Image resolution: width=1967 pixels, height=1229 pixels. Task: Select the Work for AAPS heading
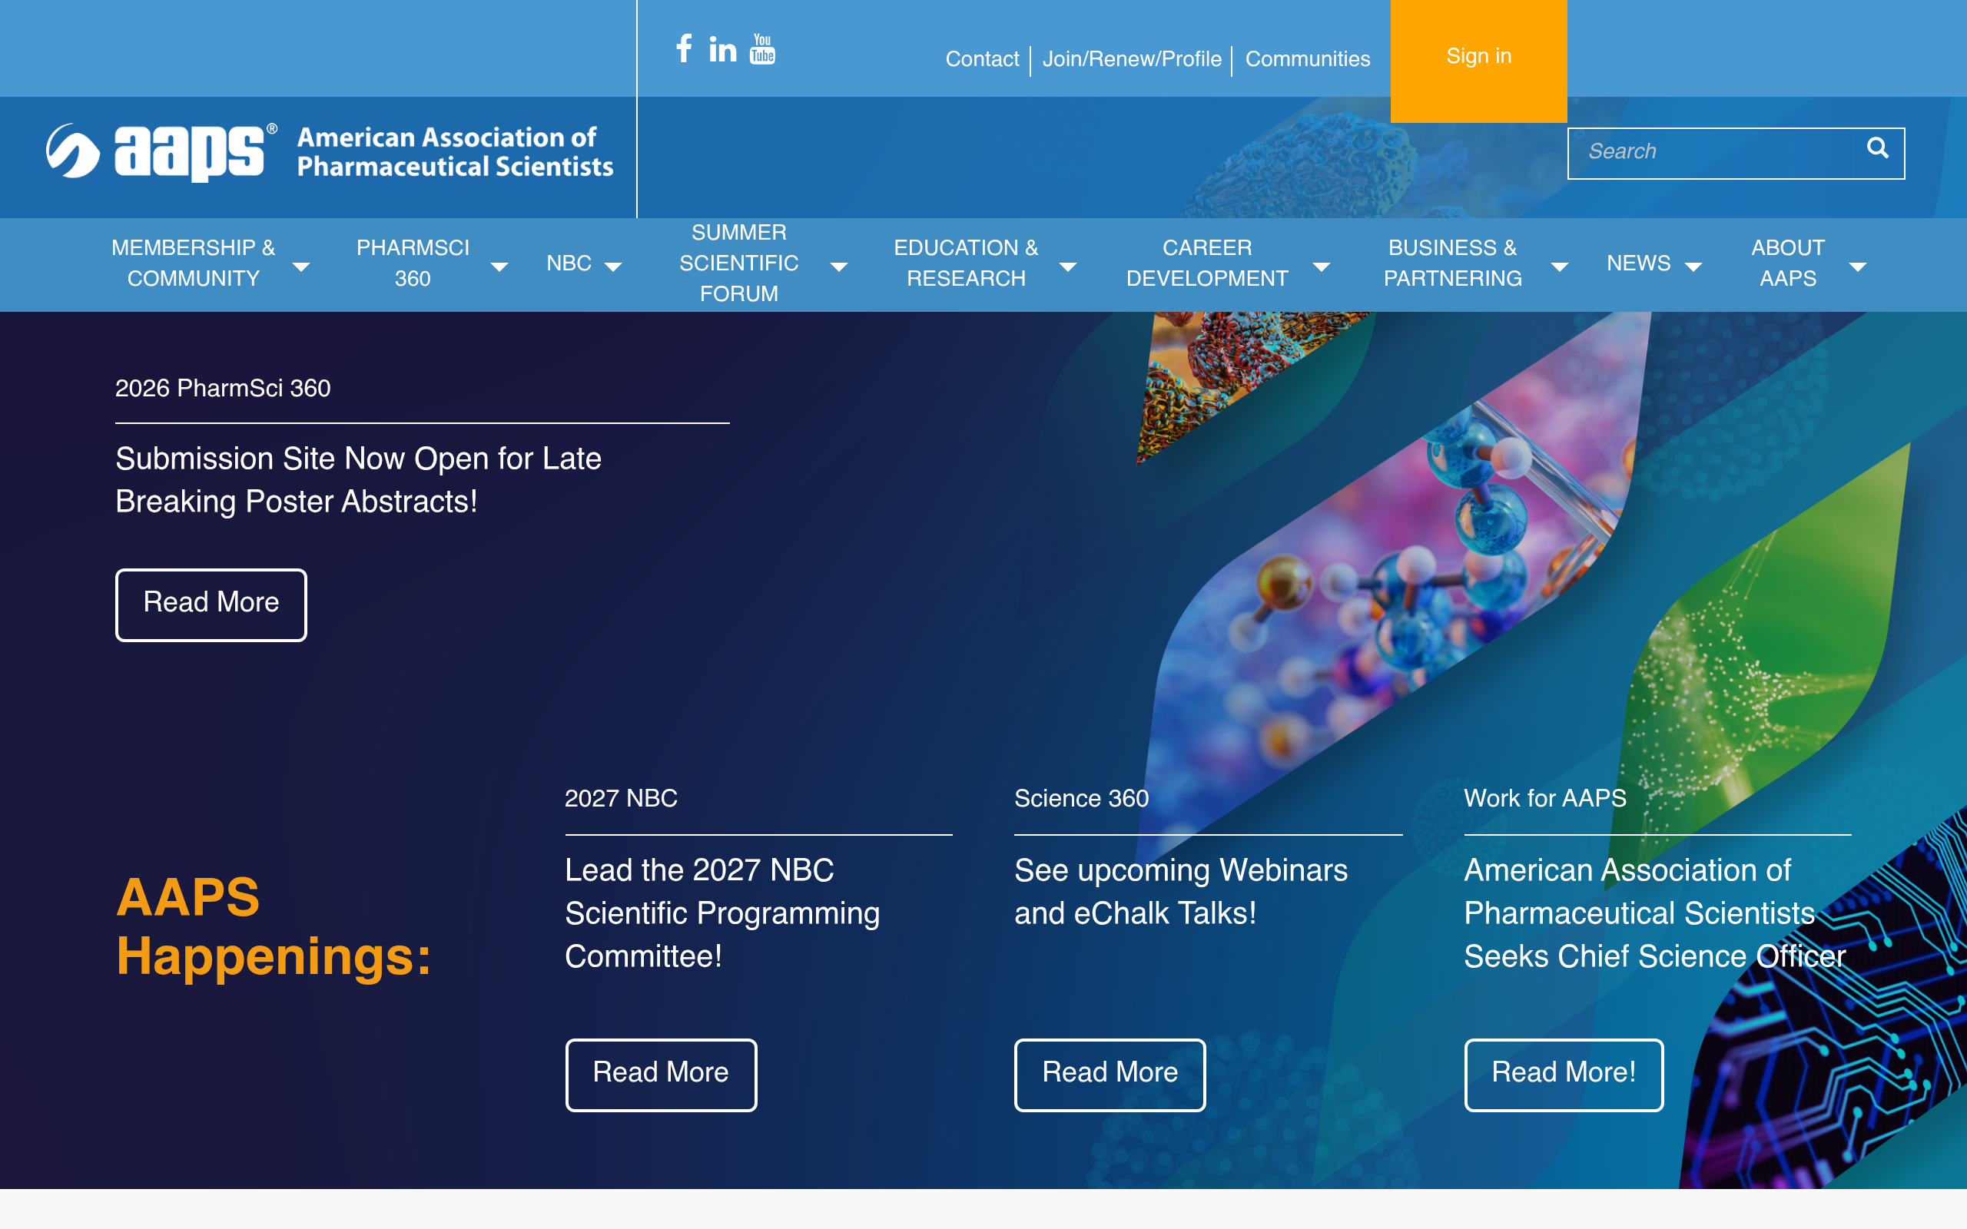coord(1545,798)
